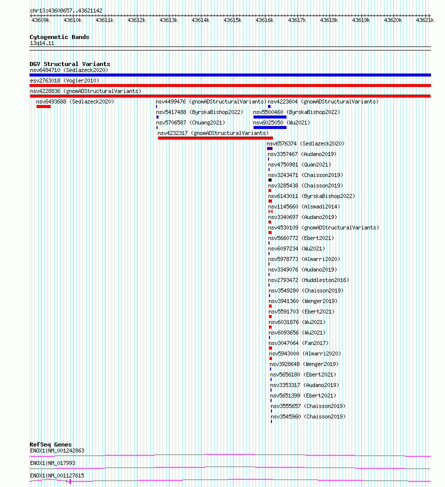Image resolution: width=445 pixels, height=487 pixels.
Task: Open the nsv5417488 (ByrskaBishop2022) variant
Action: [x=199, y=112]
